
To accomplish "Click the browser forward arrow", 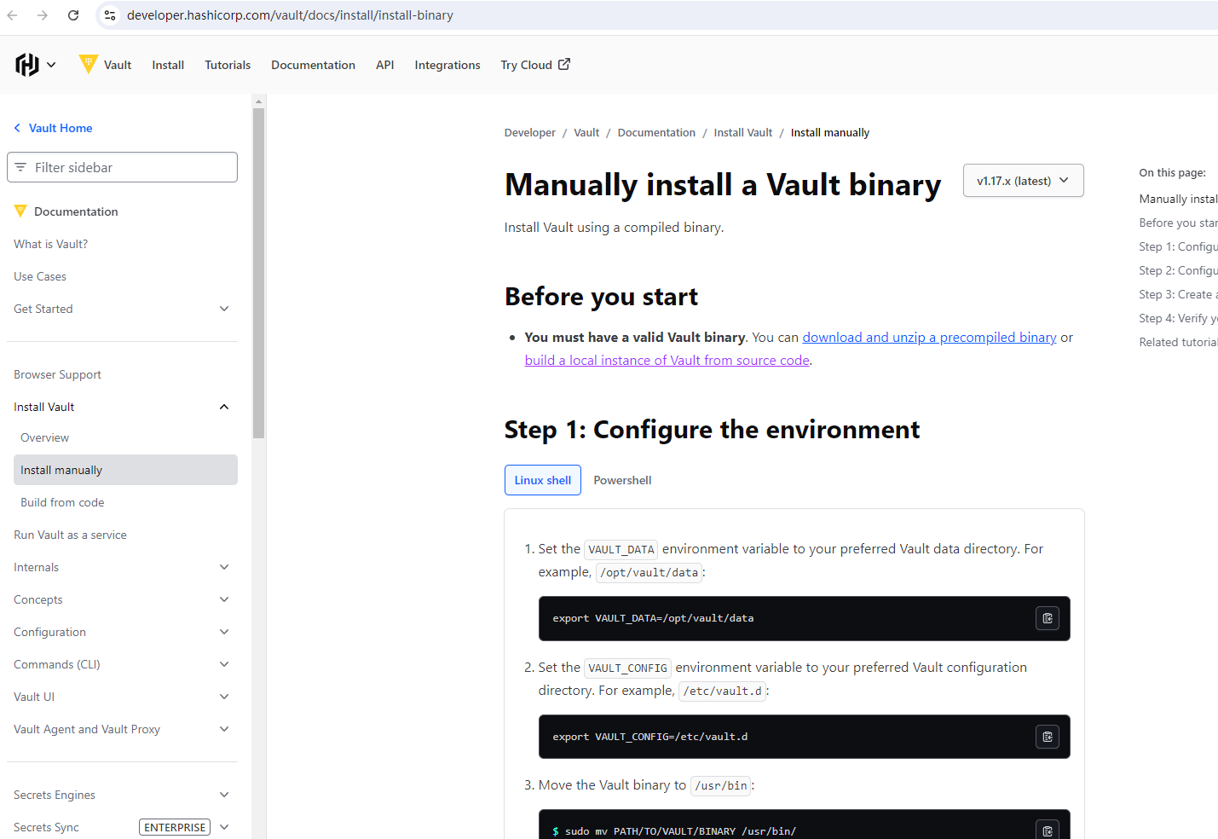I will (x=43, y=15).
